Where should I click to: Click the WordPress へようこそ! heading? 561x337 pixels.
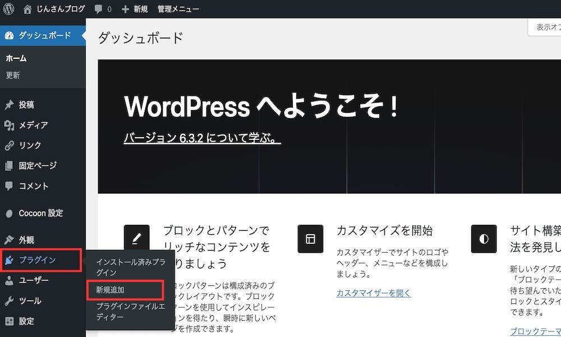click(261, 106)
